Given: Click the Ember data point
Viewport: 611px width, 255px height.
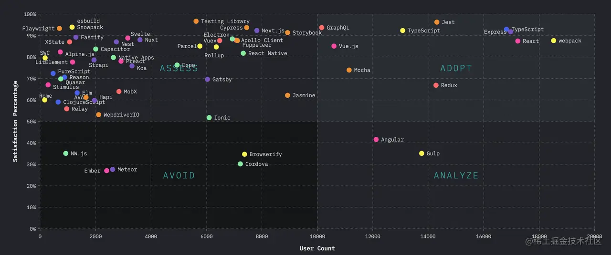Looking at the screenshot, I should click(106, 171).
